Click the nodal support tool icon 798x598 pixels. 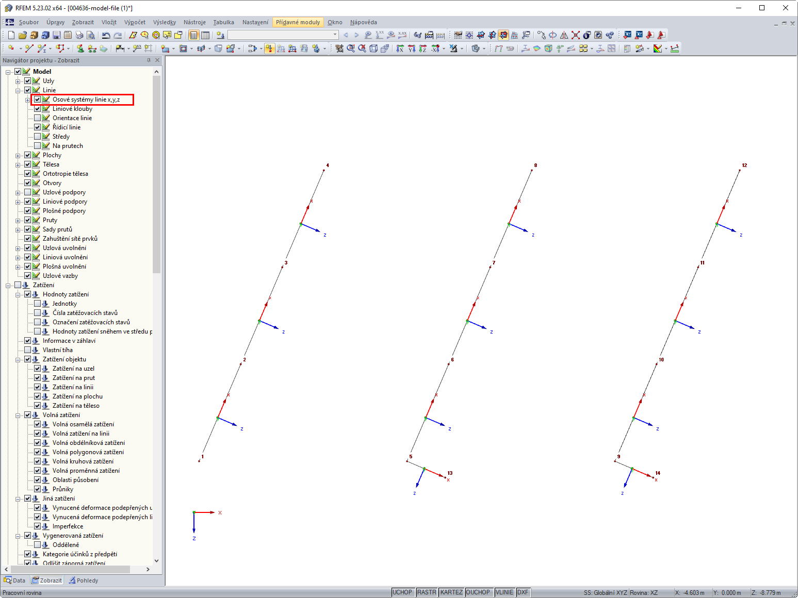point(80,48)
